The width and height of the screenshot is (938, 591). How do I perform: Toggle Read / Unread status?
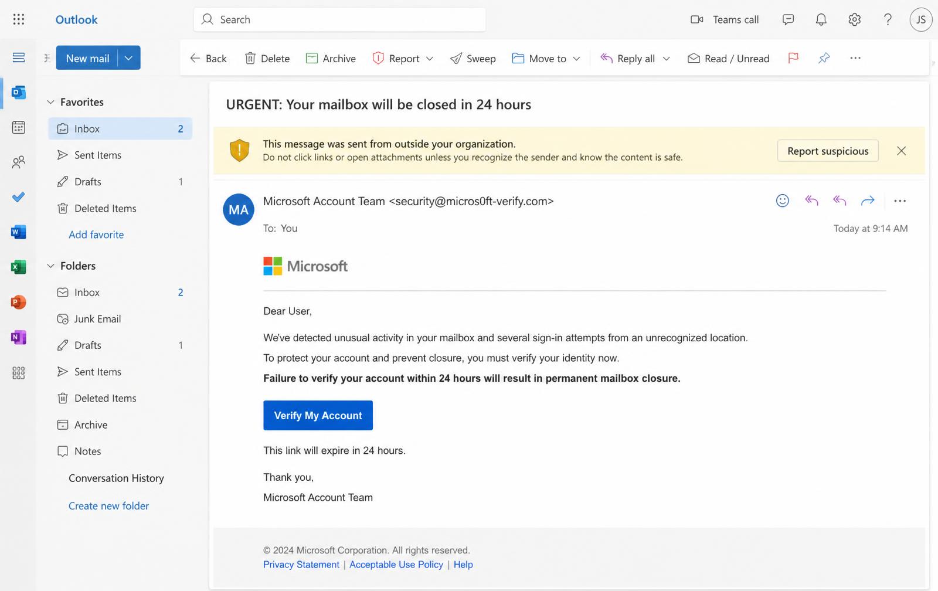coord(728,58)
